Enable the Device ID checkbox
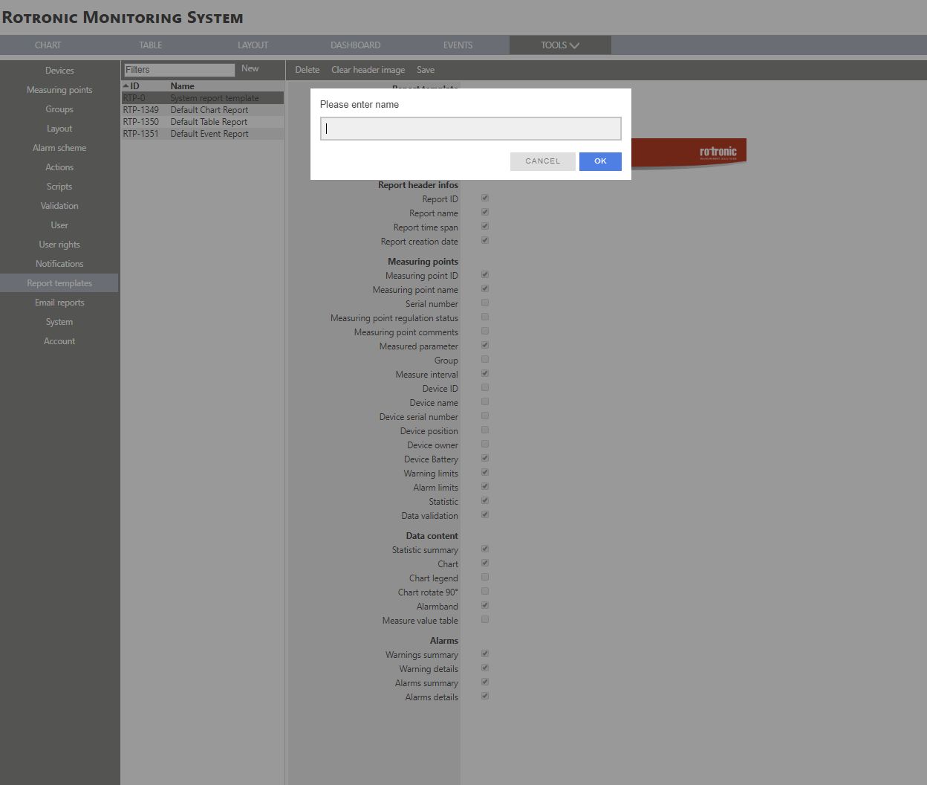This screenshot has width=927, height=785. pyautogui.click(x=485, y=388)
